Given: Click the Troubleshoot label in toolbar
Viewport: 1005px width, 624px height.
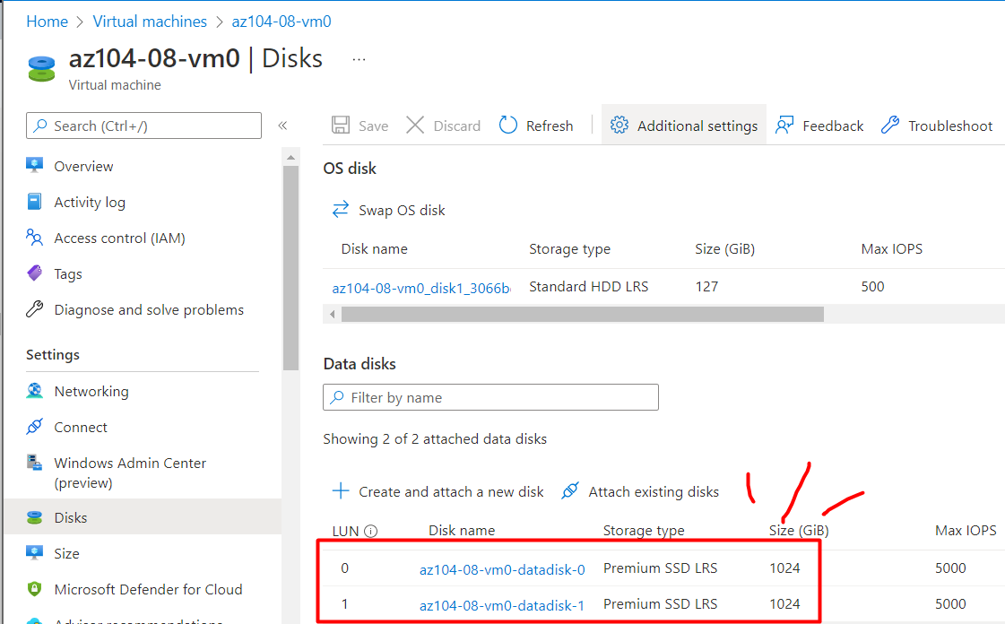Looking at the screenshot, I should click(950, 126).
